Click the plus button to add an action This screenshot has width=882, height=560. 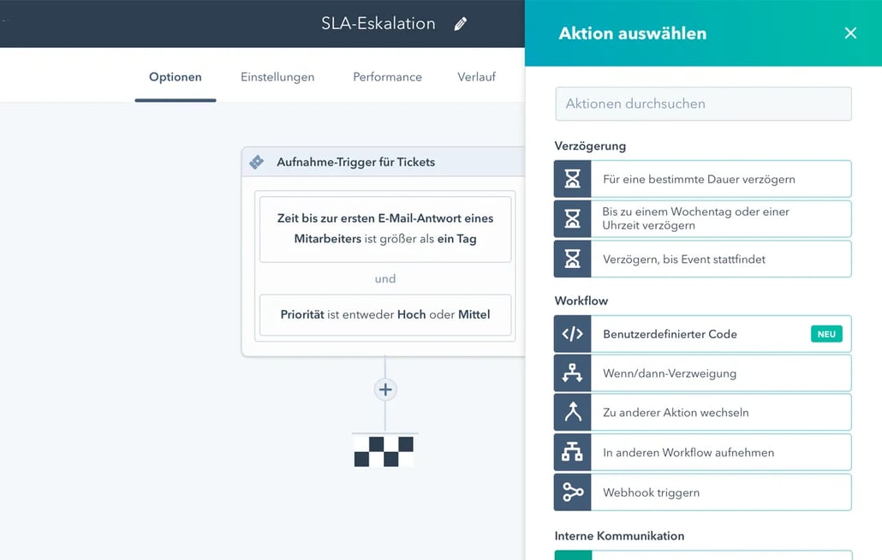pos(385,390)
